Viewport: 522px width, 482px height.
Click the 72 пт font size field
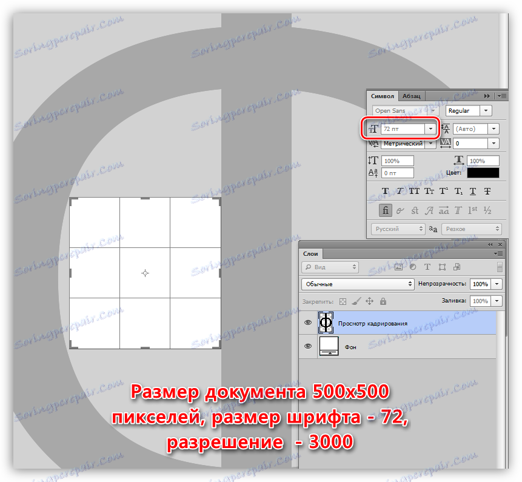coord(403,129)
